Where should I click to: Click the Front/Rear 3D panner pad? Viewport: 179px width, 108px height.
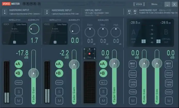click(x=89, y=53)
